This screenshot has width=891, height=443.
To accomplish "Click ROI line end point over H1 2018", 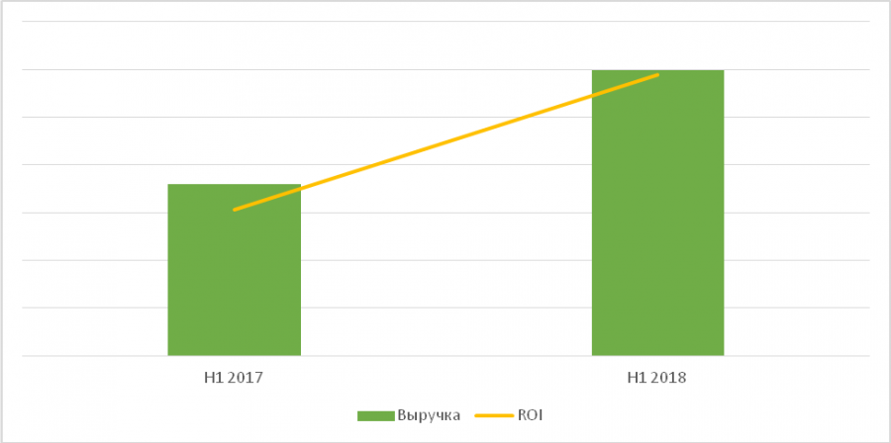I will [657, 74].
